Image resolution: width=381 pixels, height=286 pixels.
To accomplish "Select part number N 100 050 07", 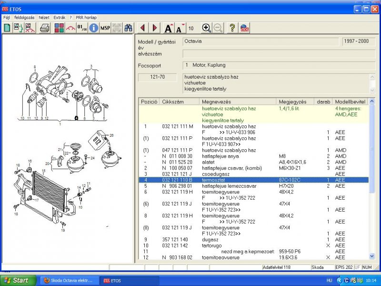I will click(177, 168).
